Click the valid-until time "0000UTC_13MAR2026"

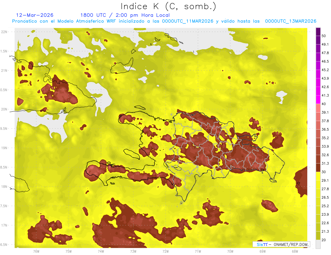point(290,21)
